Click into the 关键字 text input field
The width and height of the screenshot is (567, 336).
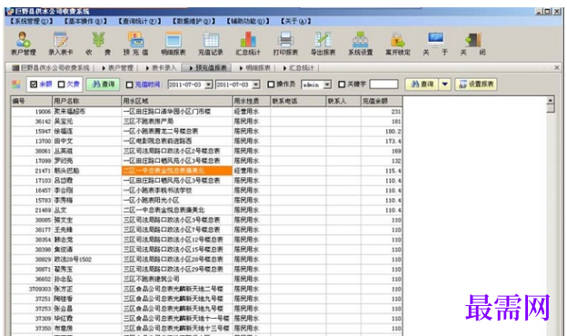[383, 84]
